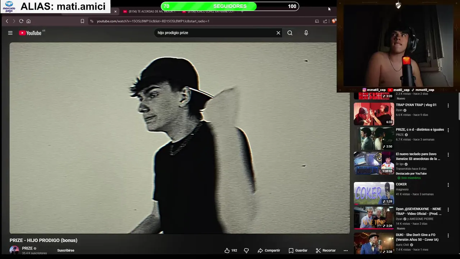The width and height of the screenshot is (460, 259).
Task: Open options for DUKI She Don't Give video
Action: tap(448, 235)
